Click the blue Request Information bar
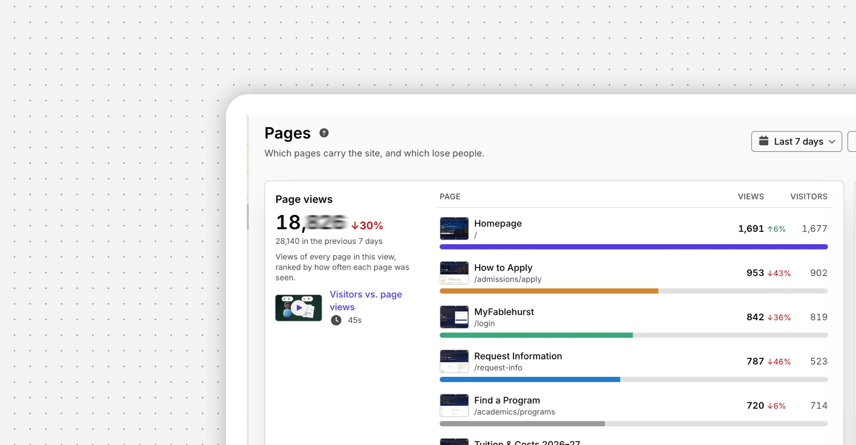Viewport: 856px width, 445px height. pyautogui.click(x=530, y=379)
